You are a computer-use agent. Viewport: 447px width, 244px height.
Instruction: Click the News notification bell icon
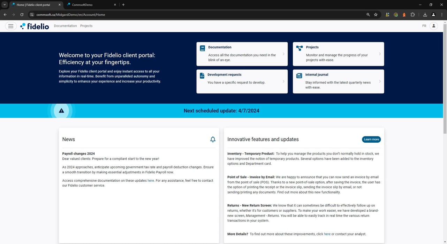[x=213, y=139]
